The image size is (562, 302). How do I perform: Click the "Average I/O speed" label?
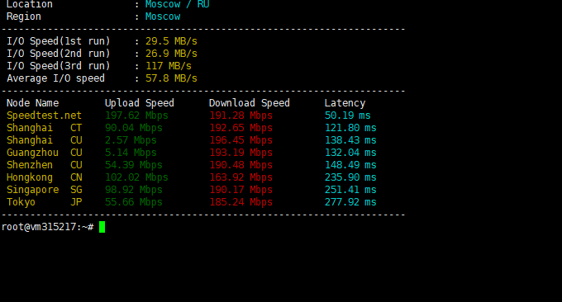[x=55, y=78]
